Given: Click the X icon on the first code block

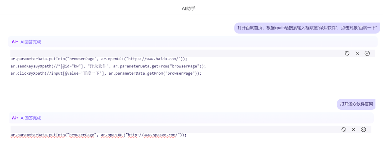Looking at the screenshot, I should pos(357,53).
